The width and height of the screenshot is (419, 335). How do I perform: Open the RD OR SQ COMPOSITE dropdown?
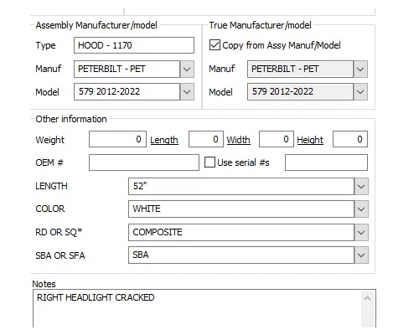pos(361,232)
